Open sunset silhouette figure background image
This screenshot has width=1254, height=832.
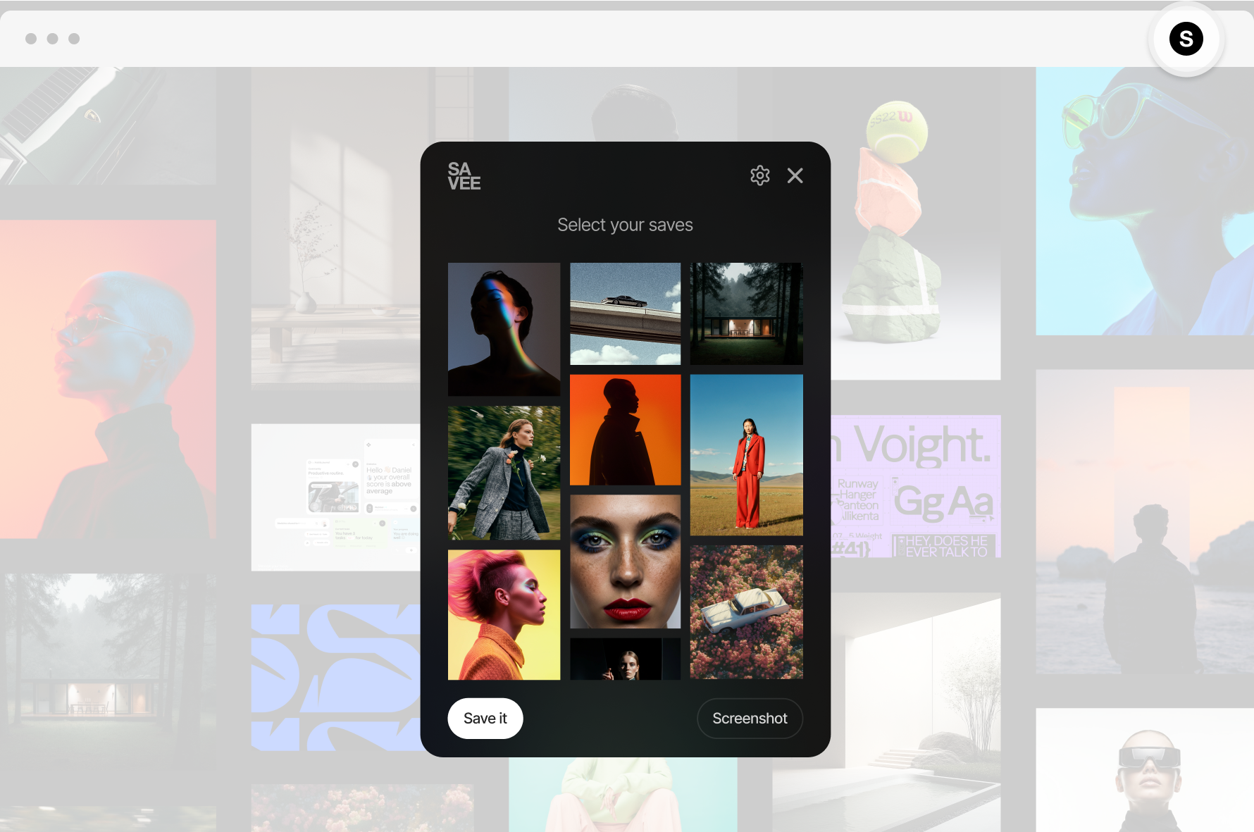[x=1145, y=521]
